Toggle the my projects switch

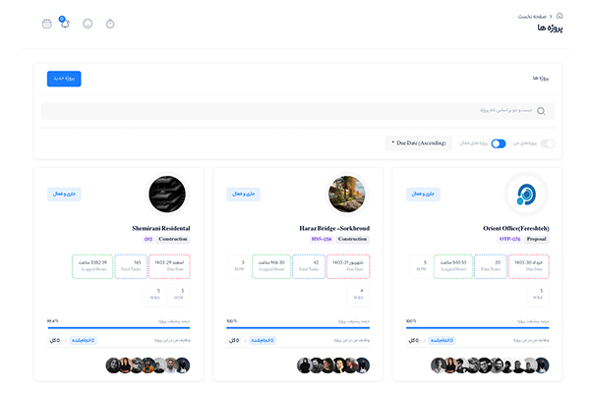547,143
